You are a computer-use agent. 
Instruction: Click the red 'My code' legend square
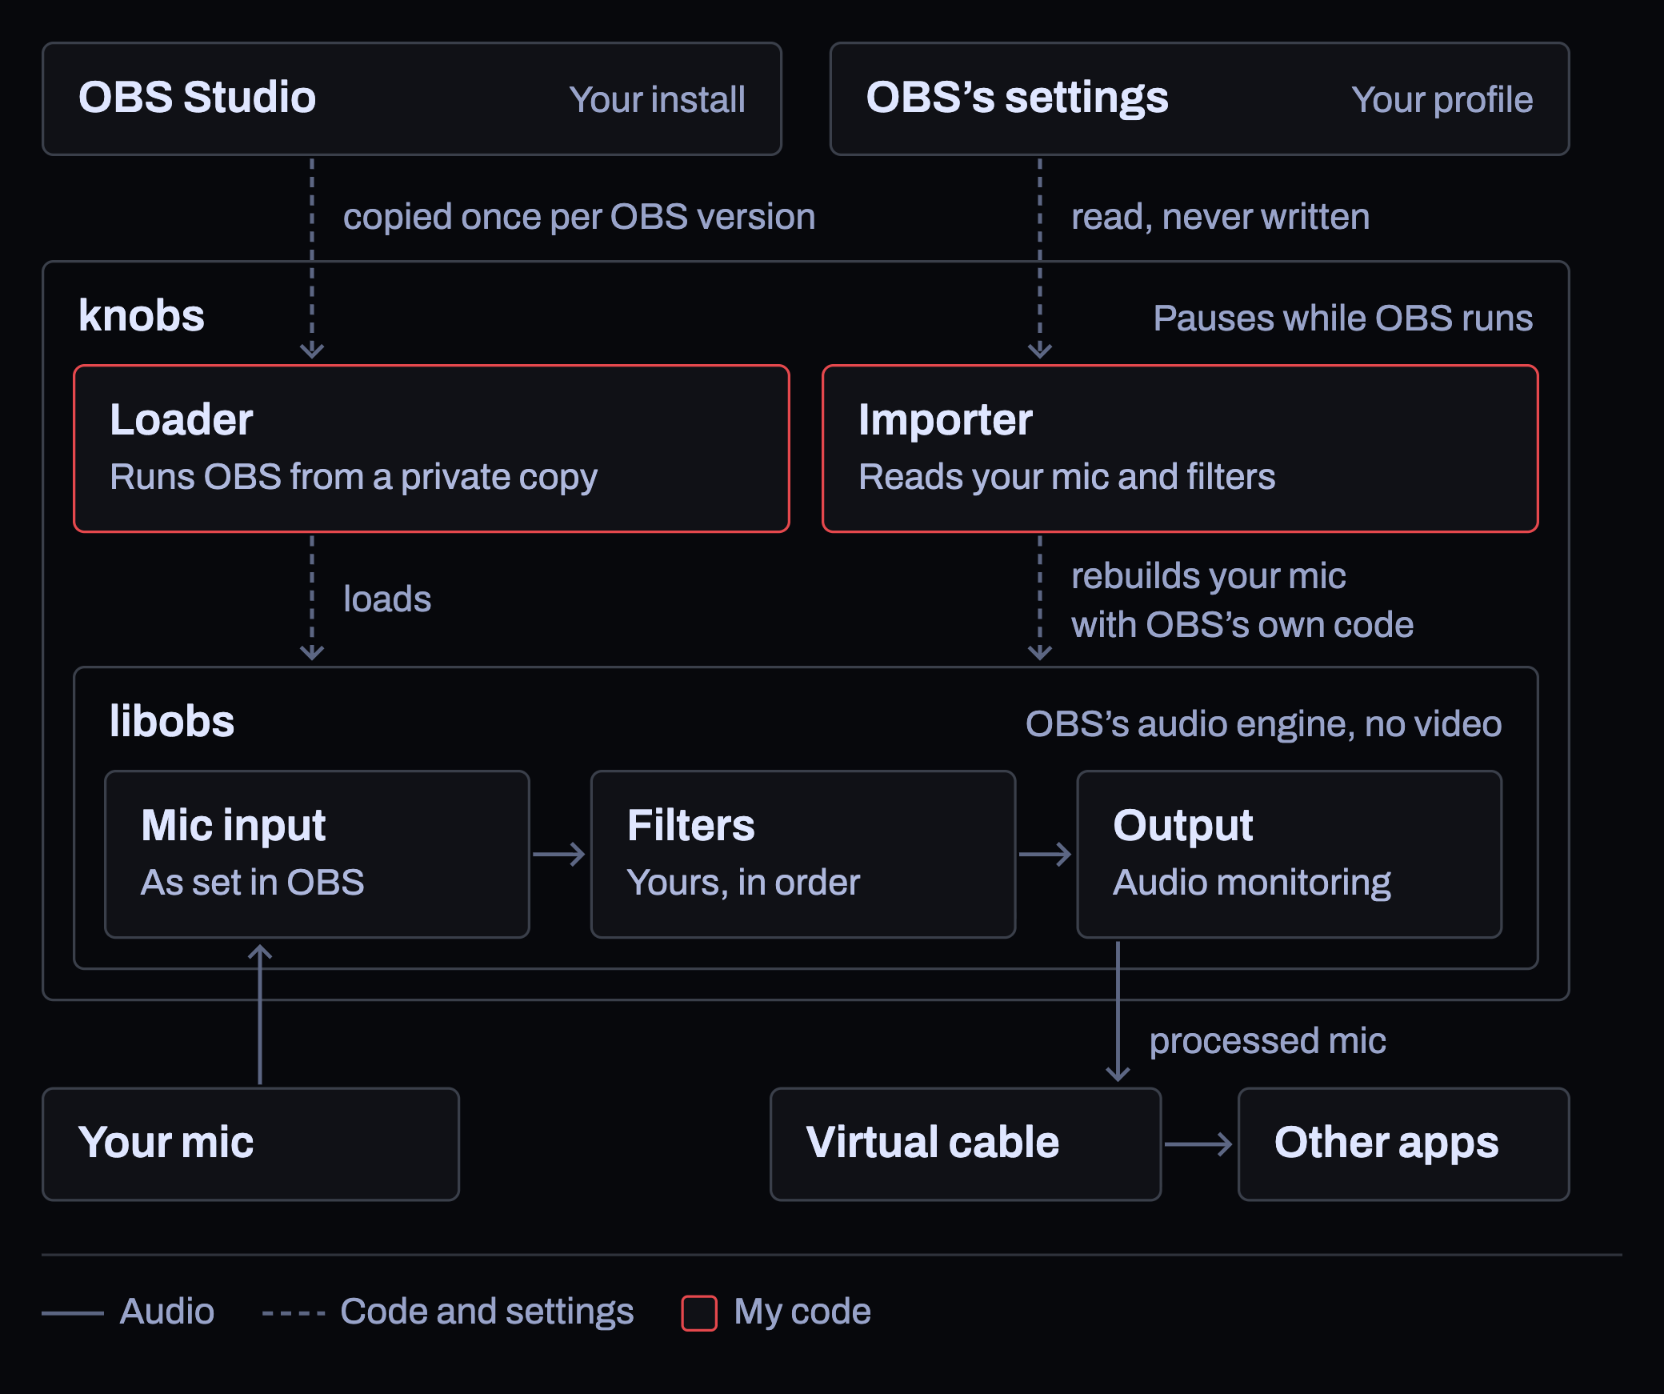(x=699, y=1313)
